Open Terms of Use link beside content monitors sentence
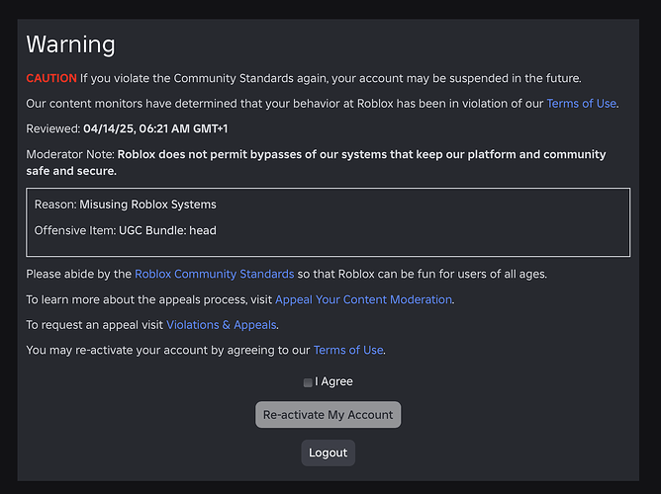661x494 pixels. pos(581,103)
